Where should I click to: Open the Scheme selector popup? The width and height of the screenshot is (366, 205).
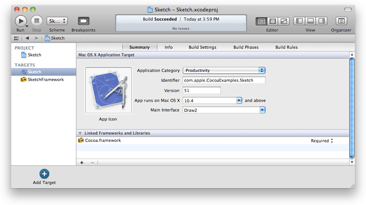(x=57, y=21)
